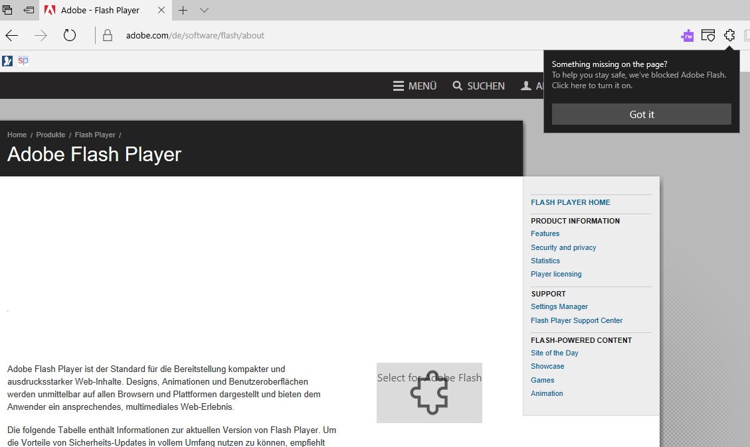Screen dimensions: 750x447
Task: Click the 'FLASH-POWERED CONTENT' sidebar heading
Action: point(581,340)
